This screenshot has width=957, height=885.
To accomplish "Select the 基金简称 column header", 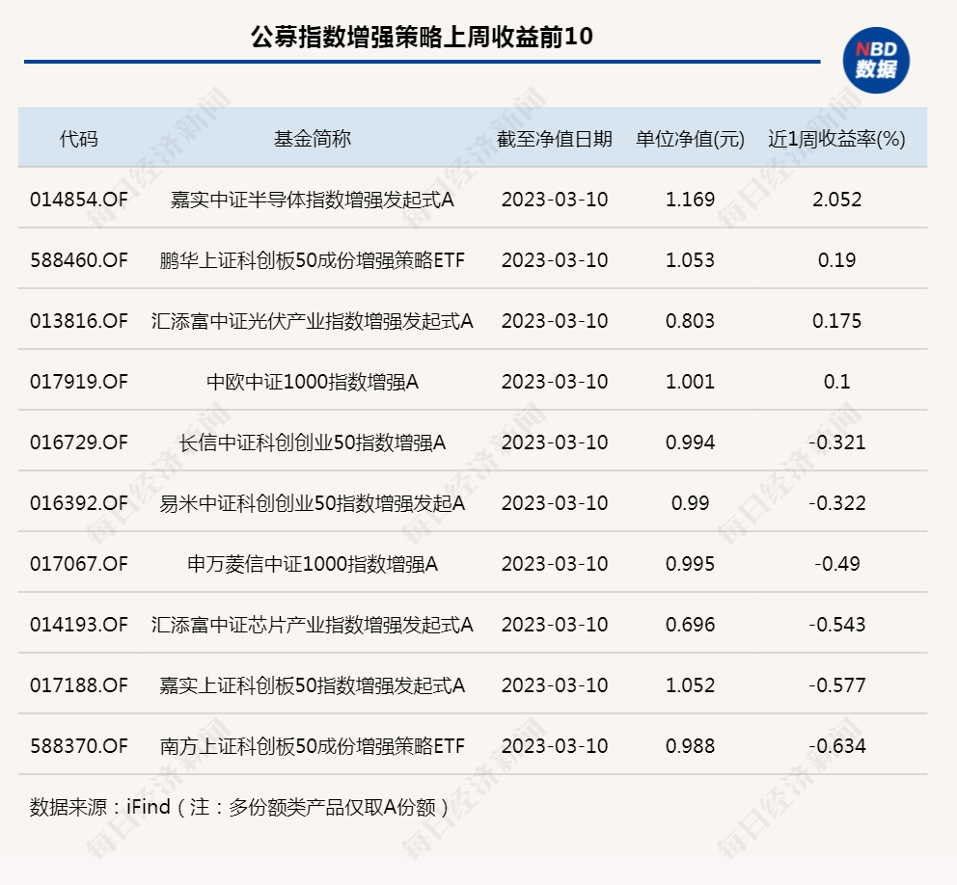I will tap(312, 139).
